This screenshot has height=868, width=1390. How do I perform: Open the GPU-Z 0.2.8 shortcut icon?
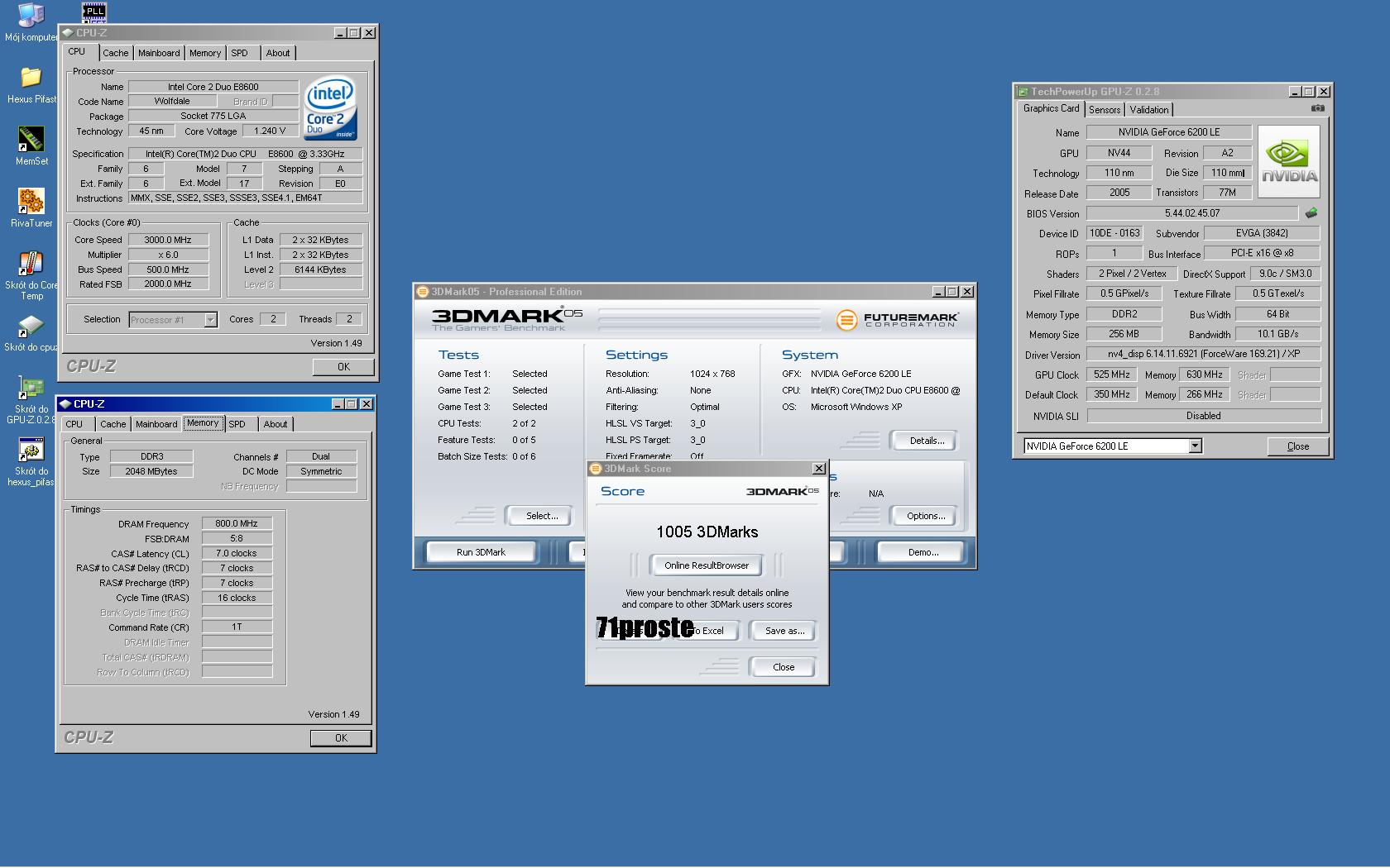tap(31, 387)
